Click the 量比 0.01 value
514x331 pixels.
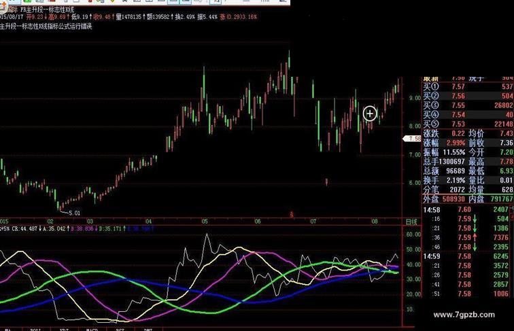[x=507, y=180]
